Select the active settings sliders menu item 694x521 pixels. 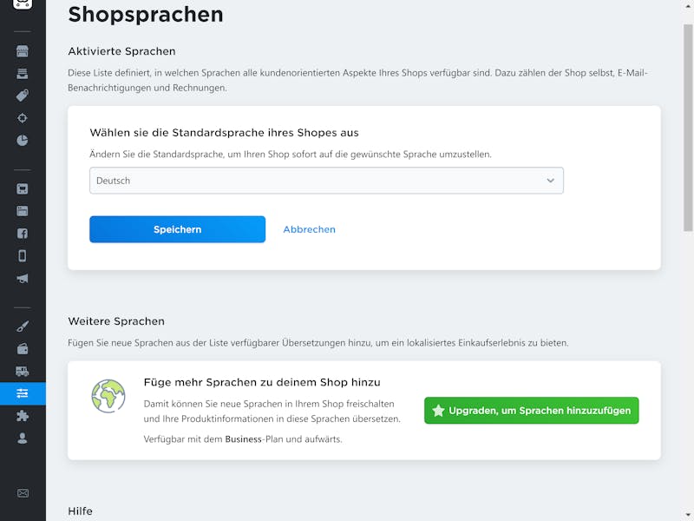click(23, 393)
